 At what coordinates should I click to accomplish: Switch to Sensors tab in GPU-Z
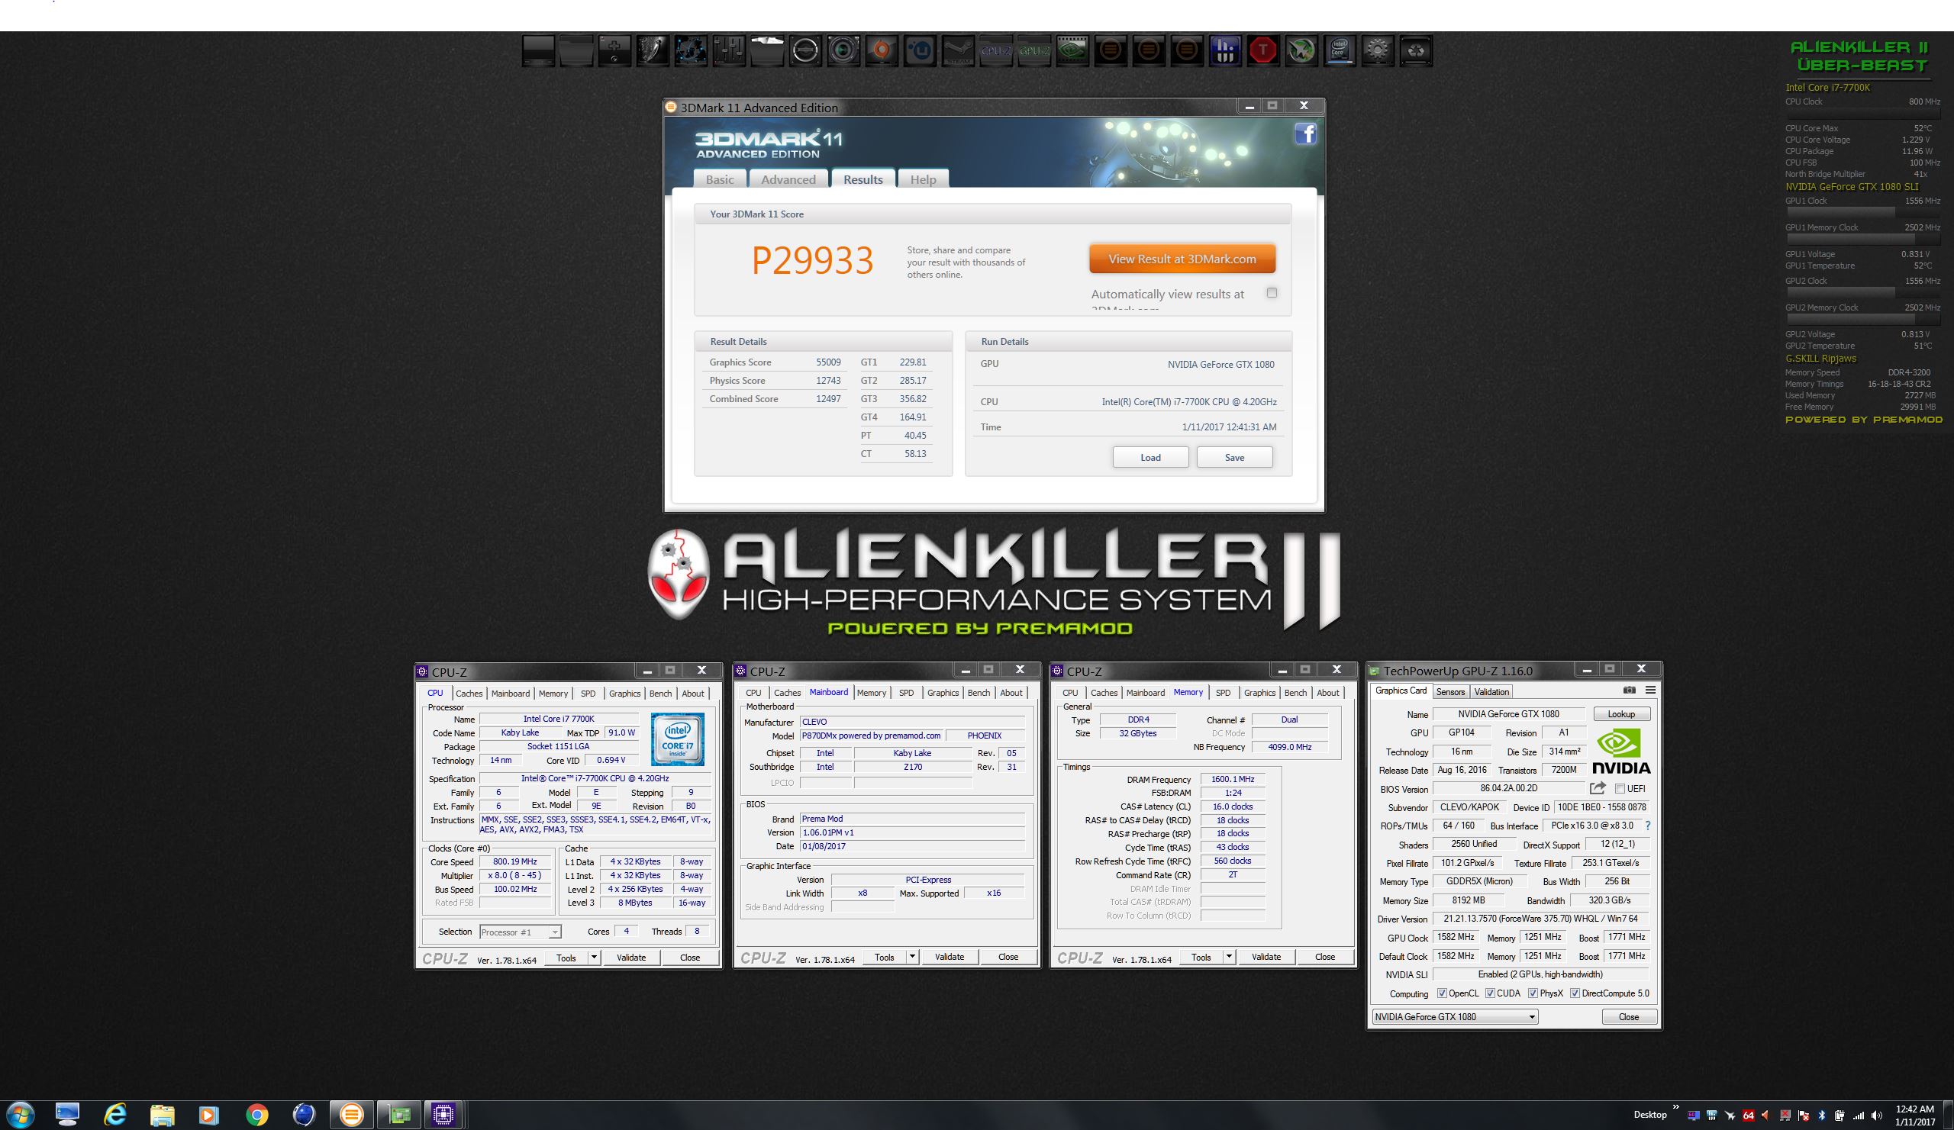(x=1450, y=692)
